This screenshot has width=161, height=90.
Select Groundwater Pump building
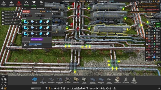43,80
